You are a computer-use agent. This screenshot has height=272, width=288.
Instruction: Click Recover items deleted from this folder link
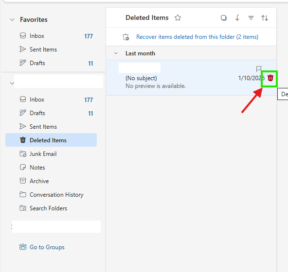[197, 37]
